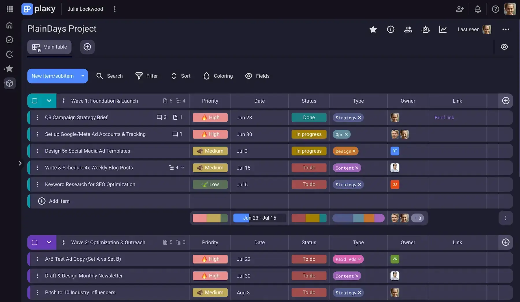Open the New item/subitem dropdown arrow

(83, 76)
